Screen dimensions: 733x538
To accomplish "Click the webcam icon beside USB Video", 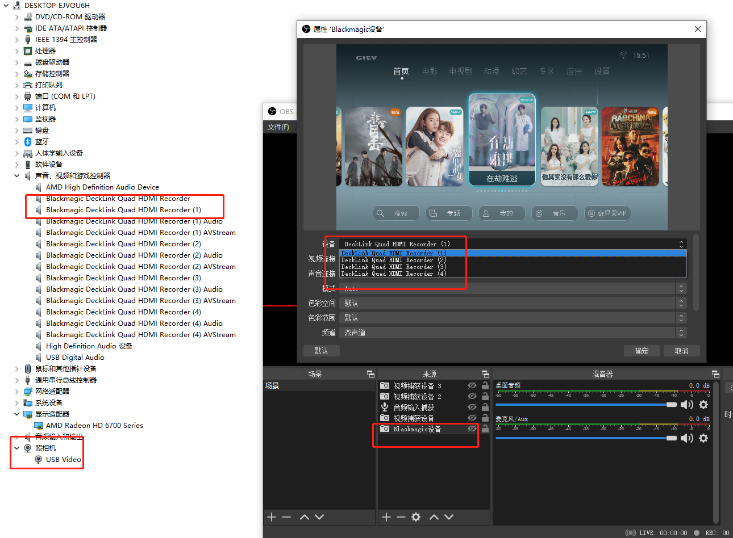I will [x=39, y=460].
